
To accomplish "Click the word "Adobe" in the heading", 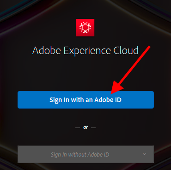I will point(47,50).
